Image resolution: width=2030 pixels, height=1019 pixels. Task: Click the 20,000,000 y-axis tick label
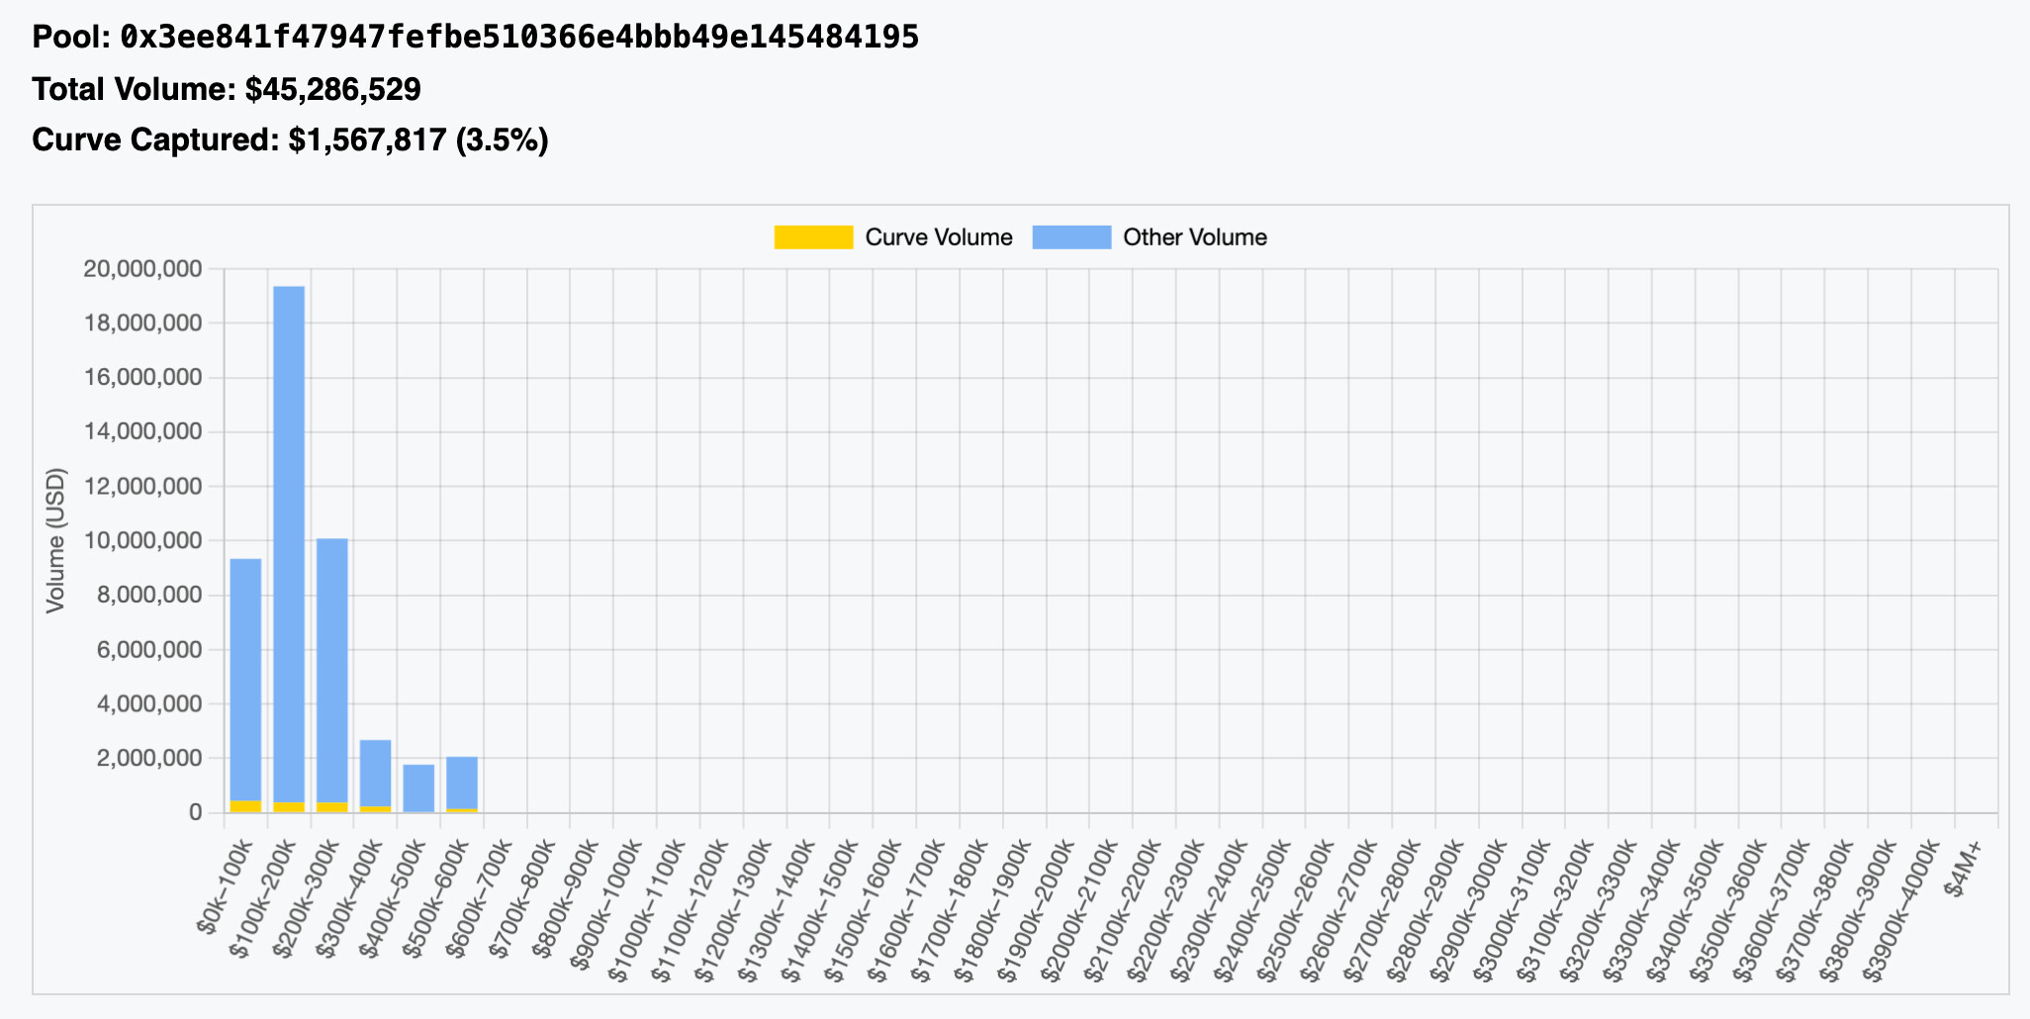143,269
